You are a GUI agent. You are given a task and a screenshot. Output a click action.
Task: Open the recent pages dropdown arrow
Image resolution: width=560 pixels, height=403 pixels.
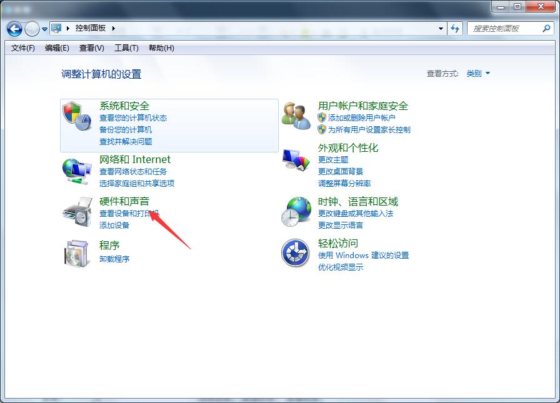[44, 29]
